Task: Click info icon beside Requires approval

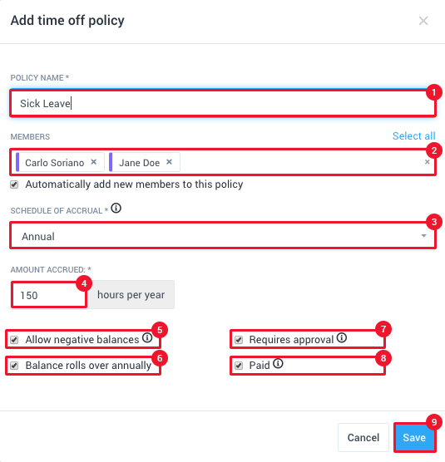Action: (342, 337)
